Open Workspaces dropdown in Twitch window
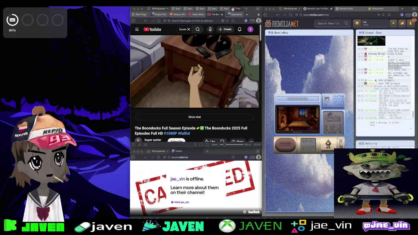Screen dimensions: 418x235 (158, 151)
